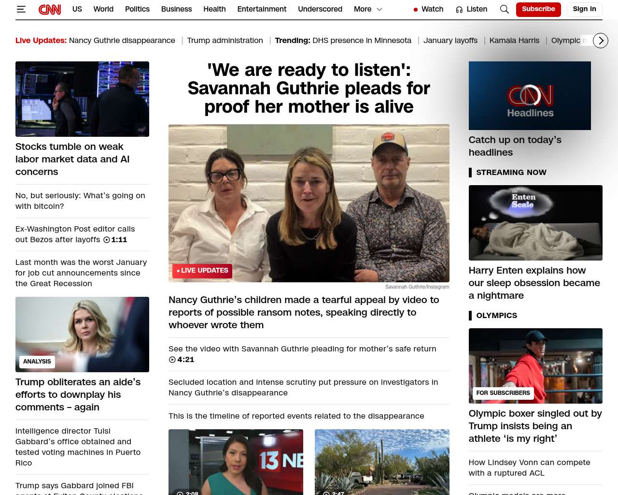
Task: Watch Savannah Guthrie pleading video link
Action: [302, 354]
